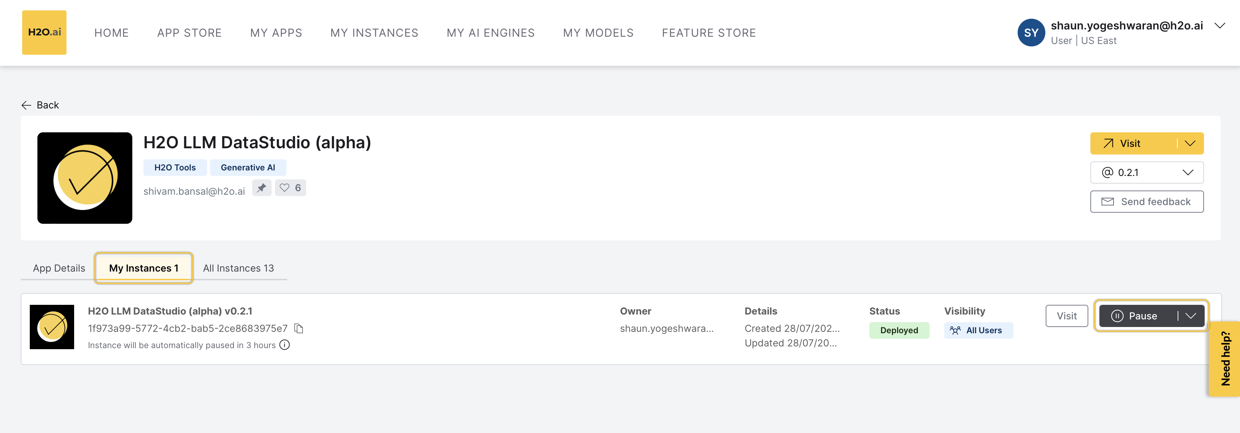Like the app with the heart
This screenshot has width=1240, height=433.
click(290, 188)
